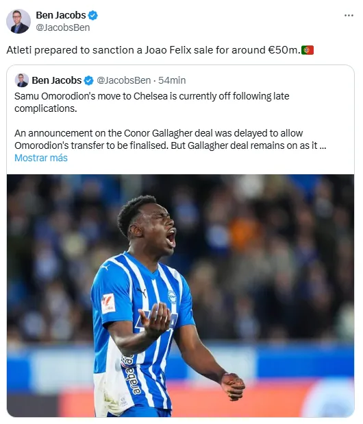Viewport: 363px width, 424px height.
Task: Open @JacobsBen handle in quoted tweet
Action: tap(123, 80)
